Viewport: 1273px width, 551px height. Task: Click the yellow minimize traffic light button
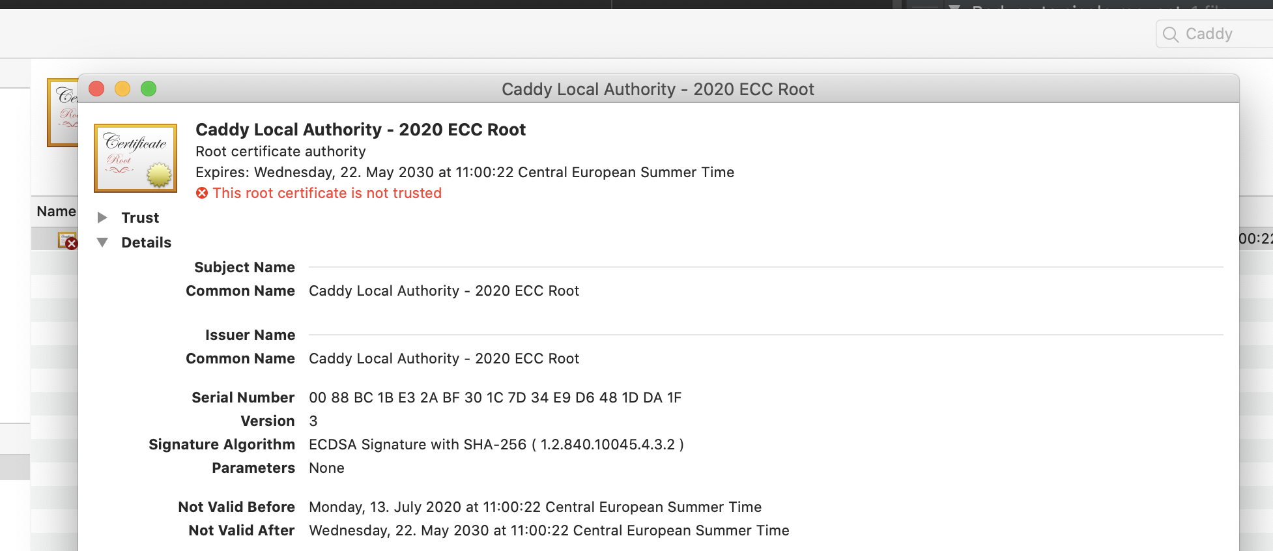coord(122,89)
